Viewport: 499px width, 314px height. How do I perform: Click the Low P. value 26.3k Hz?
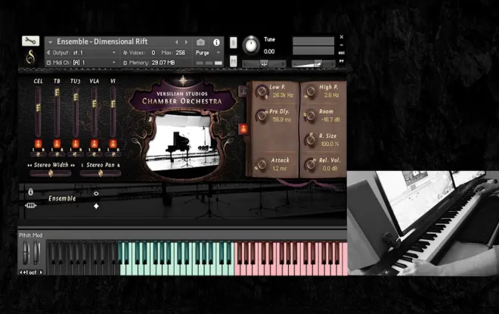click(x=283, y=95)
